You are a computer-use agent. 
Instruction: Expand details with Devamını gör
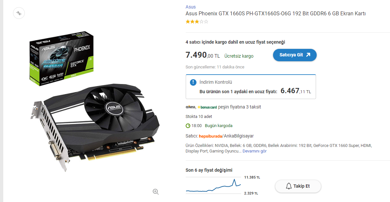255,151
